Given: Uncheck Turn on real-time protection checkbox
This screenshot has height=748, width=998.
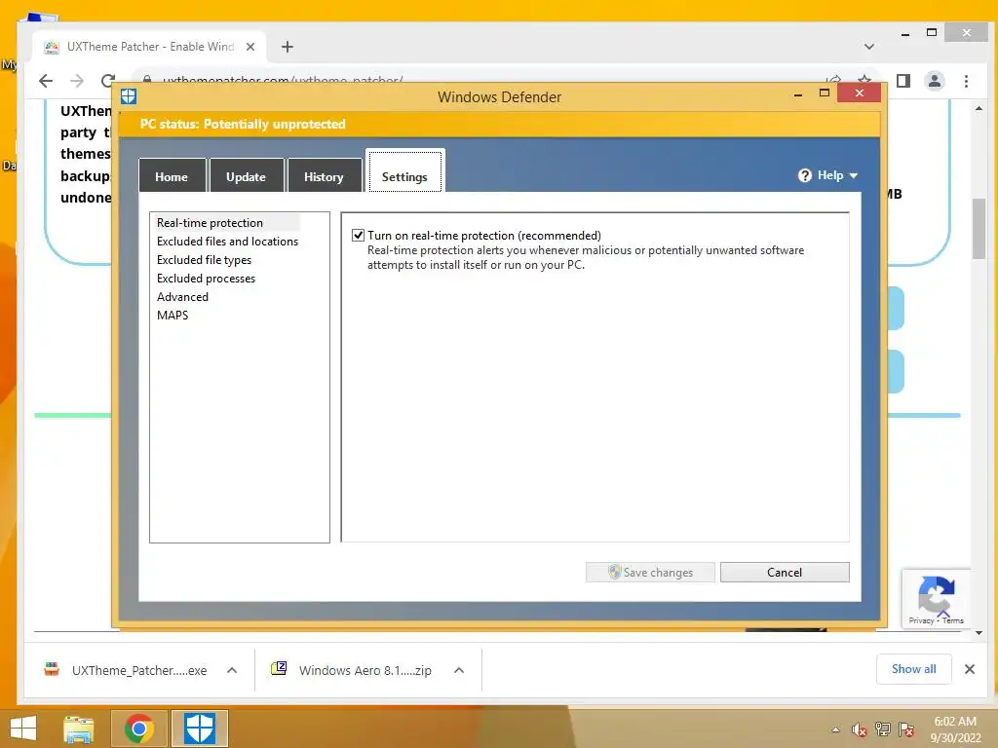Looking at the screenshot, I should pyautogui.click(x=359, y=236).
